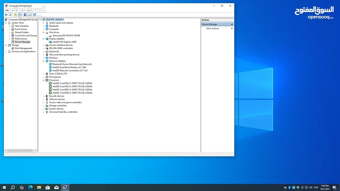Collapse the Display adapters category

[44, 39]
